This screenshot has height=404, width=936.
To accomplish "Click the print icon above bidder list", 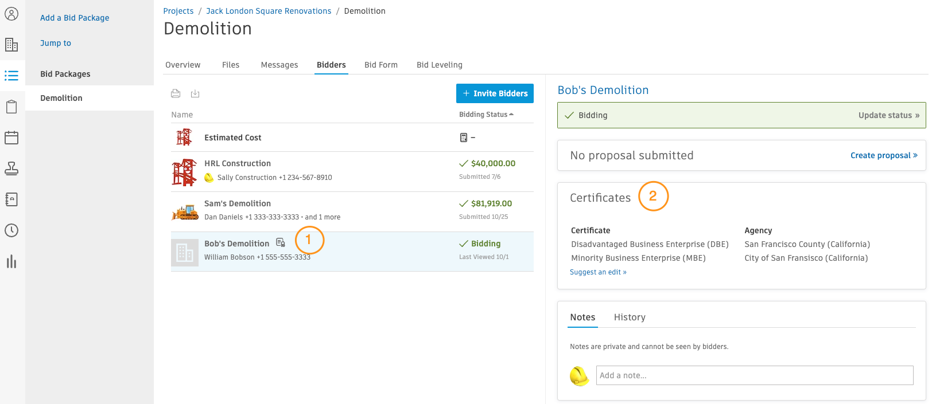I will coord(176,93).
